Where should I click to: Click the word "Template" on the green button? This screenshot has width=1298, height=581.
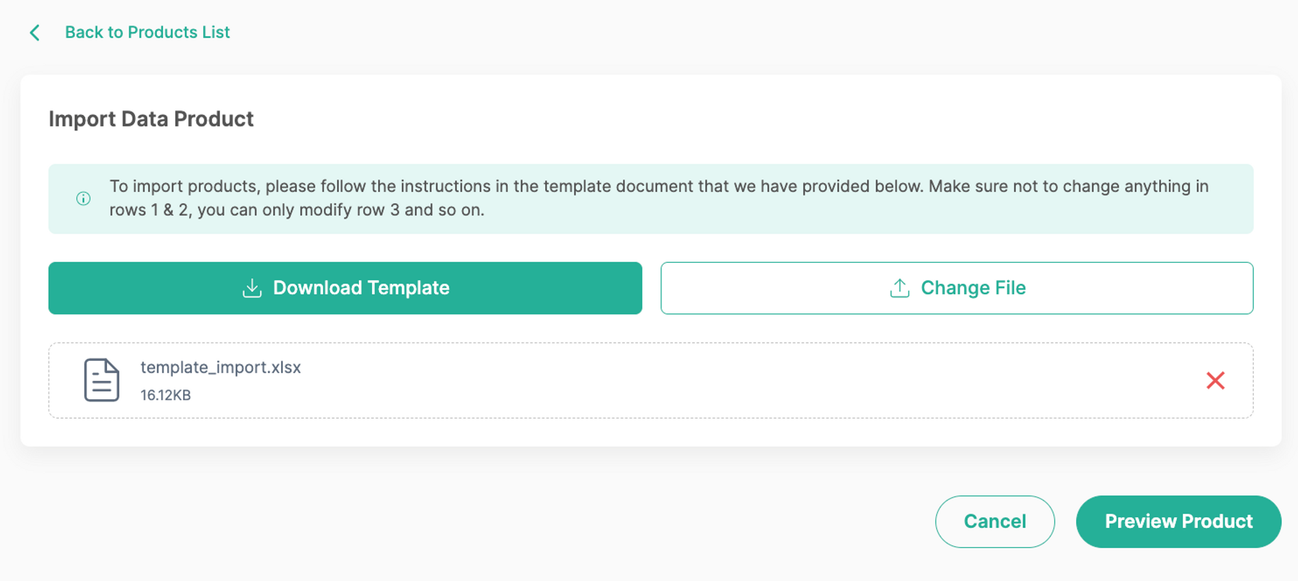408,288
